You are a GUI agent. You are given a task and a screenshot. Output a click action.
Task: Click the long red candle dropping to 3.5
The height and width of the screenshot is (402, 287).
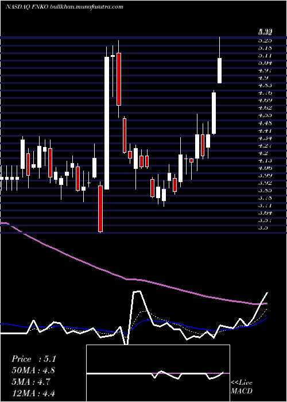[x=100, y=208]
